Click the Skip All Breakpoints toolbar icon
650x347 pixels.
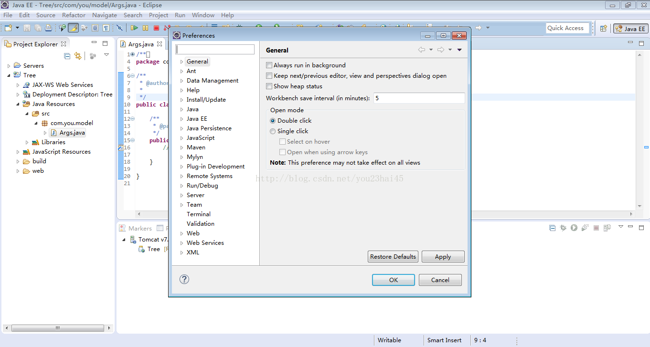point(119,28)
